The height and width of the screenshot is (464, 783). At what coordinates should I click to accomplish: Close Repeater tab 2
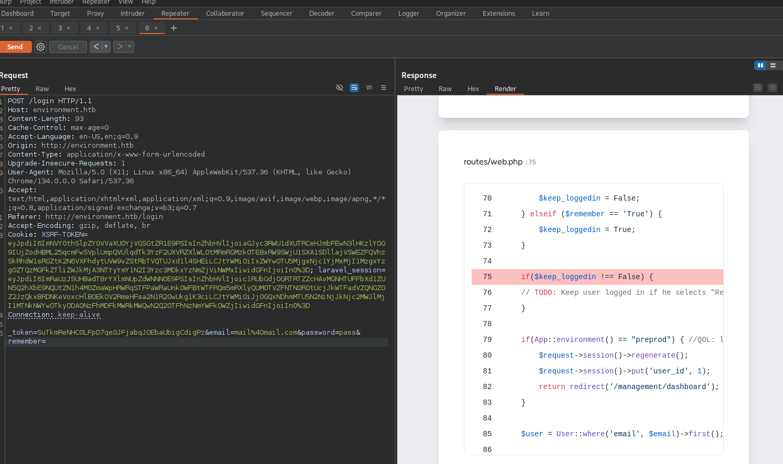[39, 28]
